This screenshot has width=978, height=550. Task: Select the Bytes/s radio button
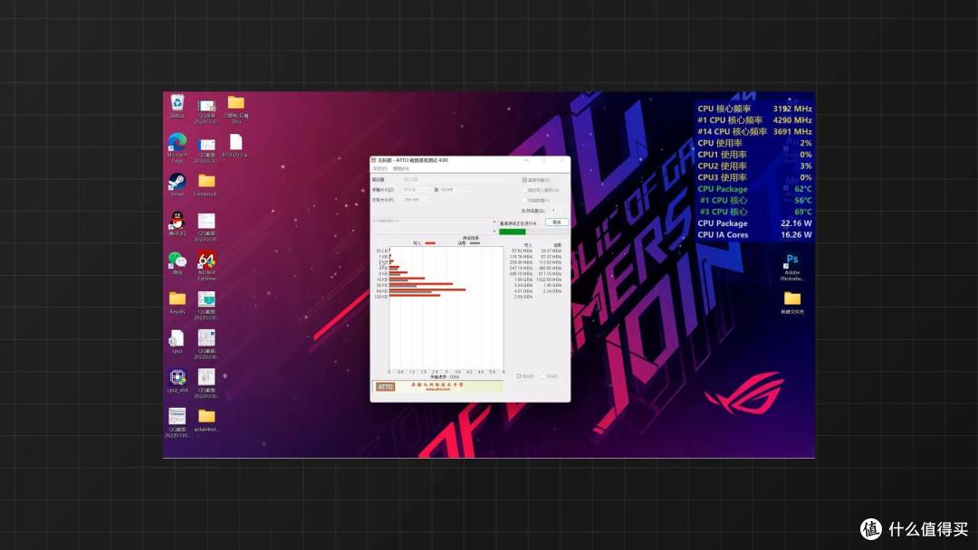tap(519, 376)
